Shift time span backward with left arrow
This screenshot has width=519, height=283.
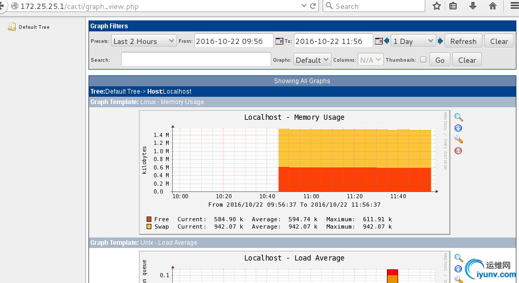pyautogui.click(x=387, y=41)
